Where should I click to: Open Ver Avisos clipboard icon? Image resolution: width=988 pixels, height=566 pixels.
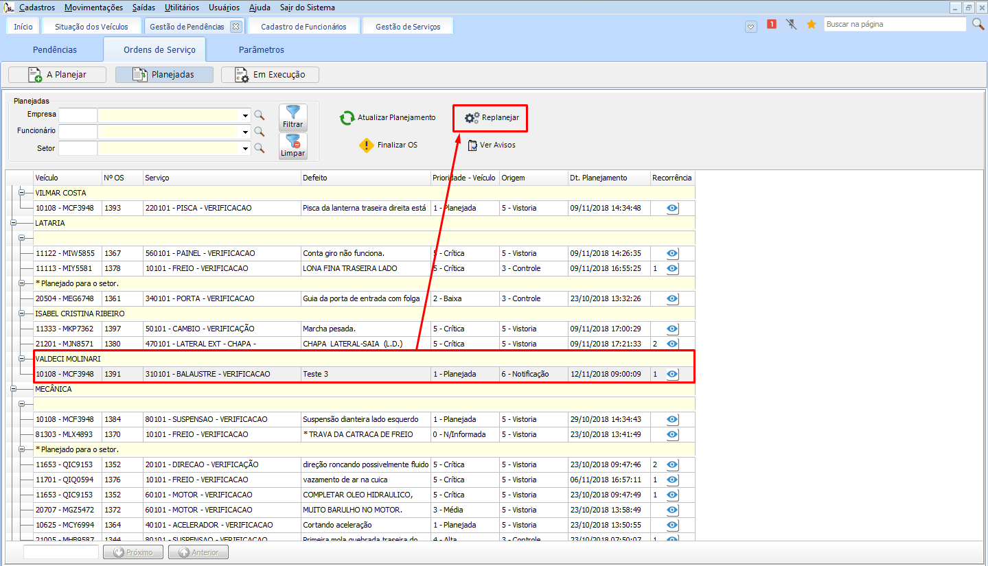[x=472, y=145]
